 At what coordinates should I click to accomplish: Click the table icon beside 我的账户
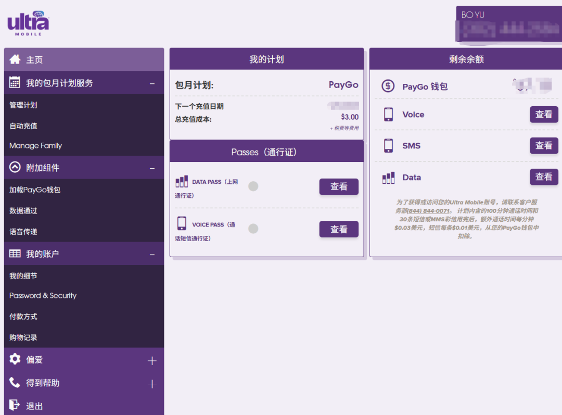(x=15, y=254)
